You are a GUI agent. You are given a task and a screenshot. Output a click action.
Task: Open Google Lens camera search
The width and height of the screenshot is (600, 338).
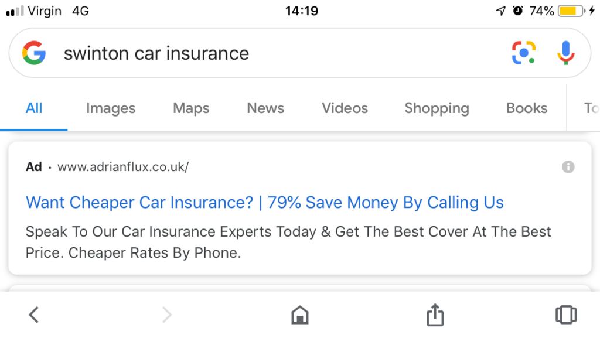524,53
